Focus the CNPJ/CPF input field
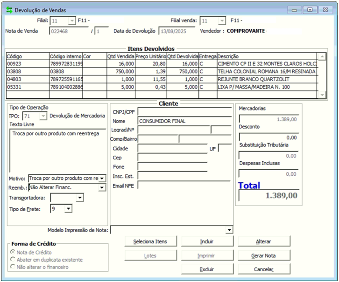The image size is (339, 282). [184, 112]
